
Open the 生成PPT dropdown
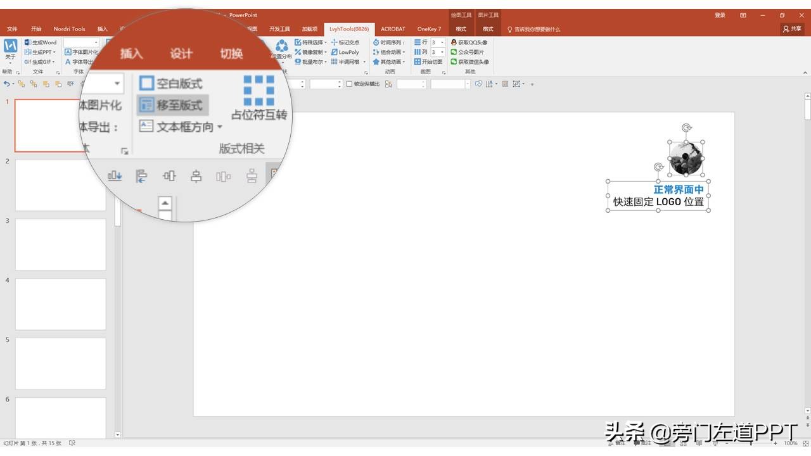40,52
